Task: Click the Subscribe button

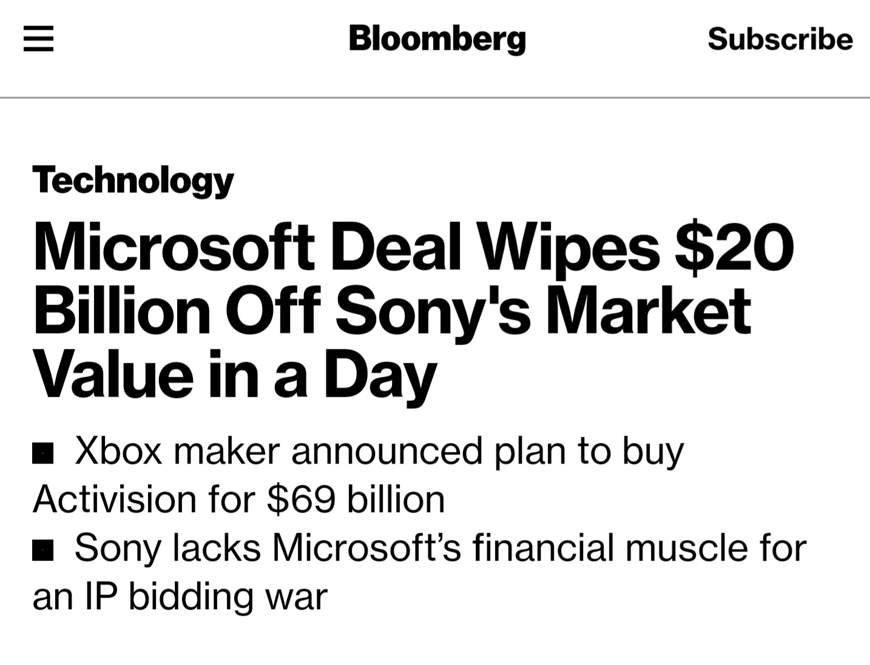Action: pos(780,39)
